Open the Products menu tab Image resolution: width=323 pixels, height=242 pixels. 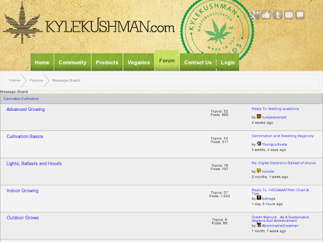[x=107, y=62]
